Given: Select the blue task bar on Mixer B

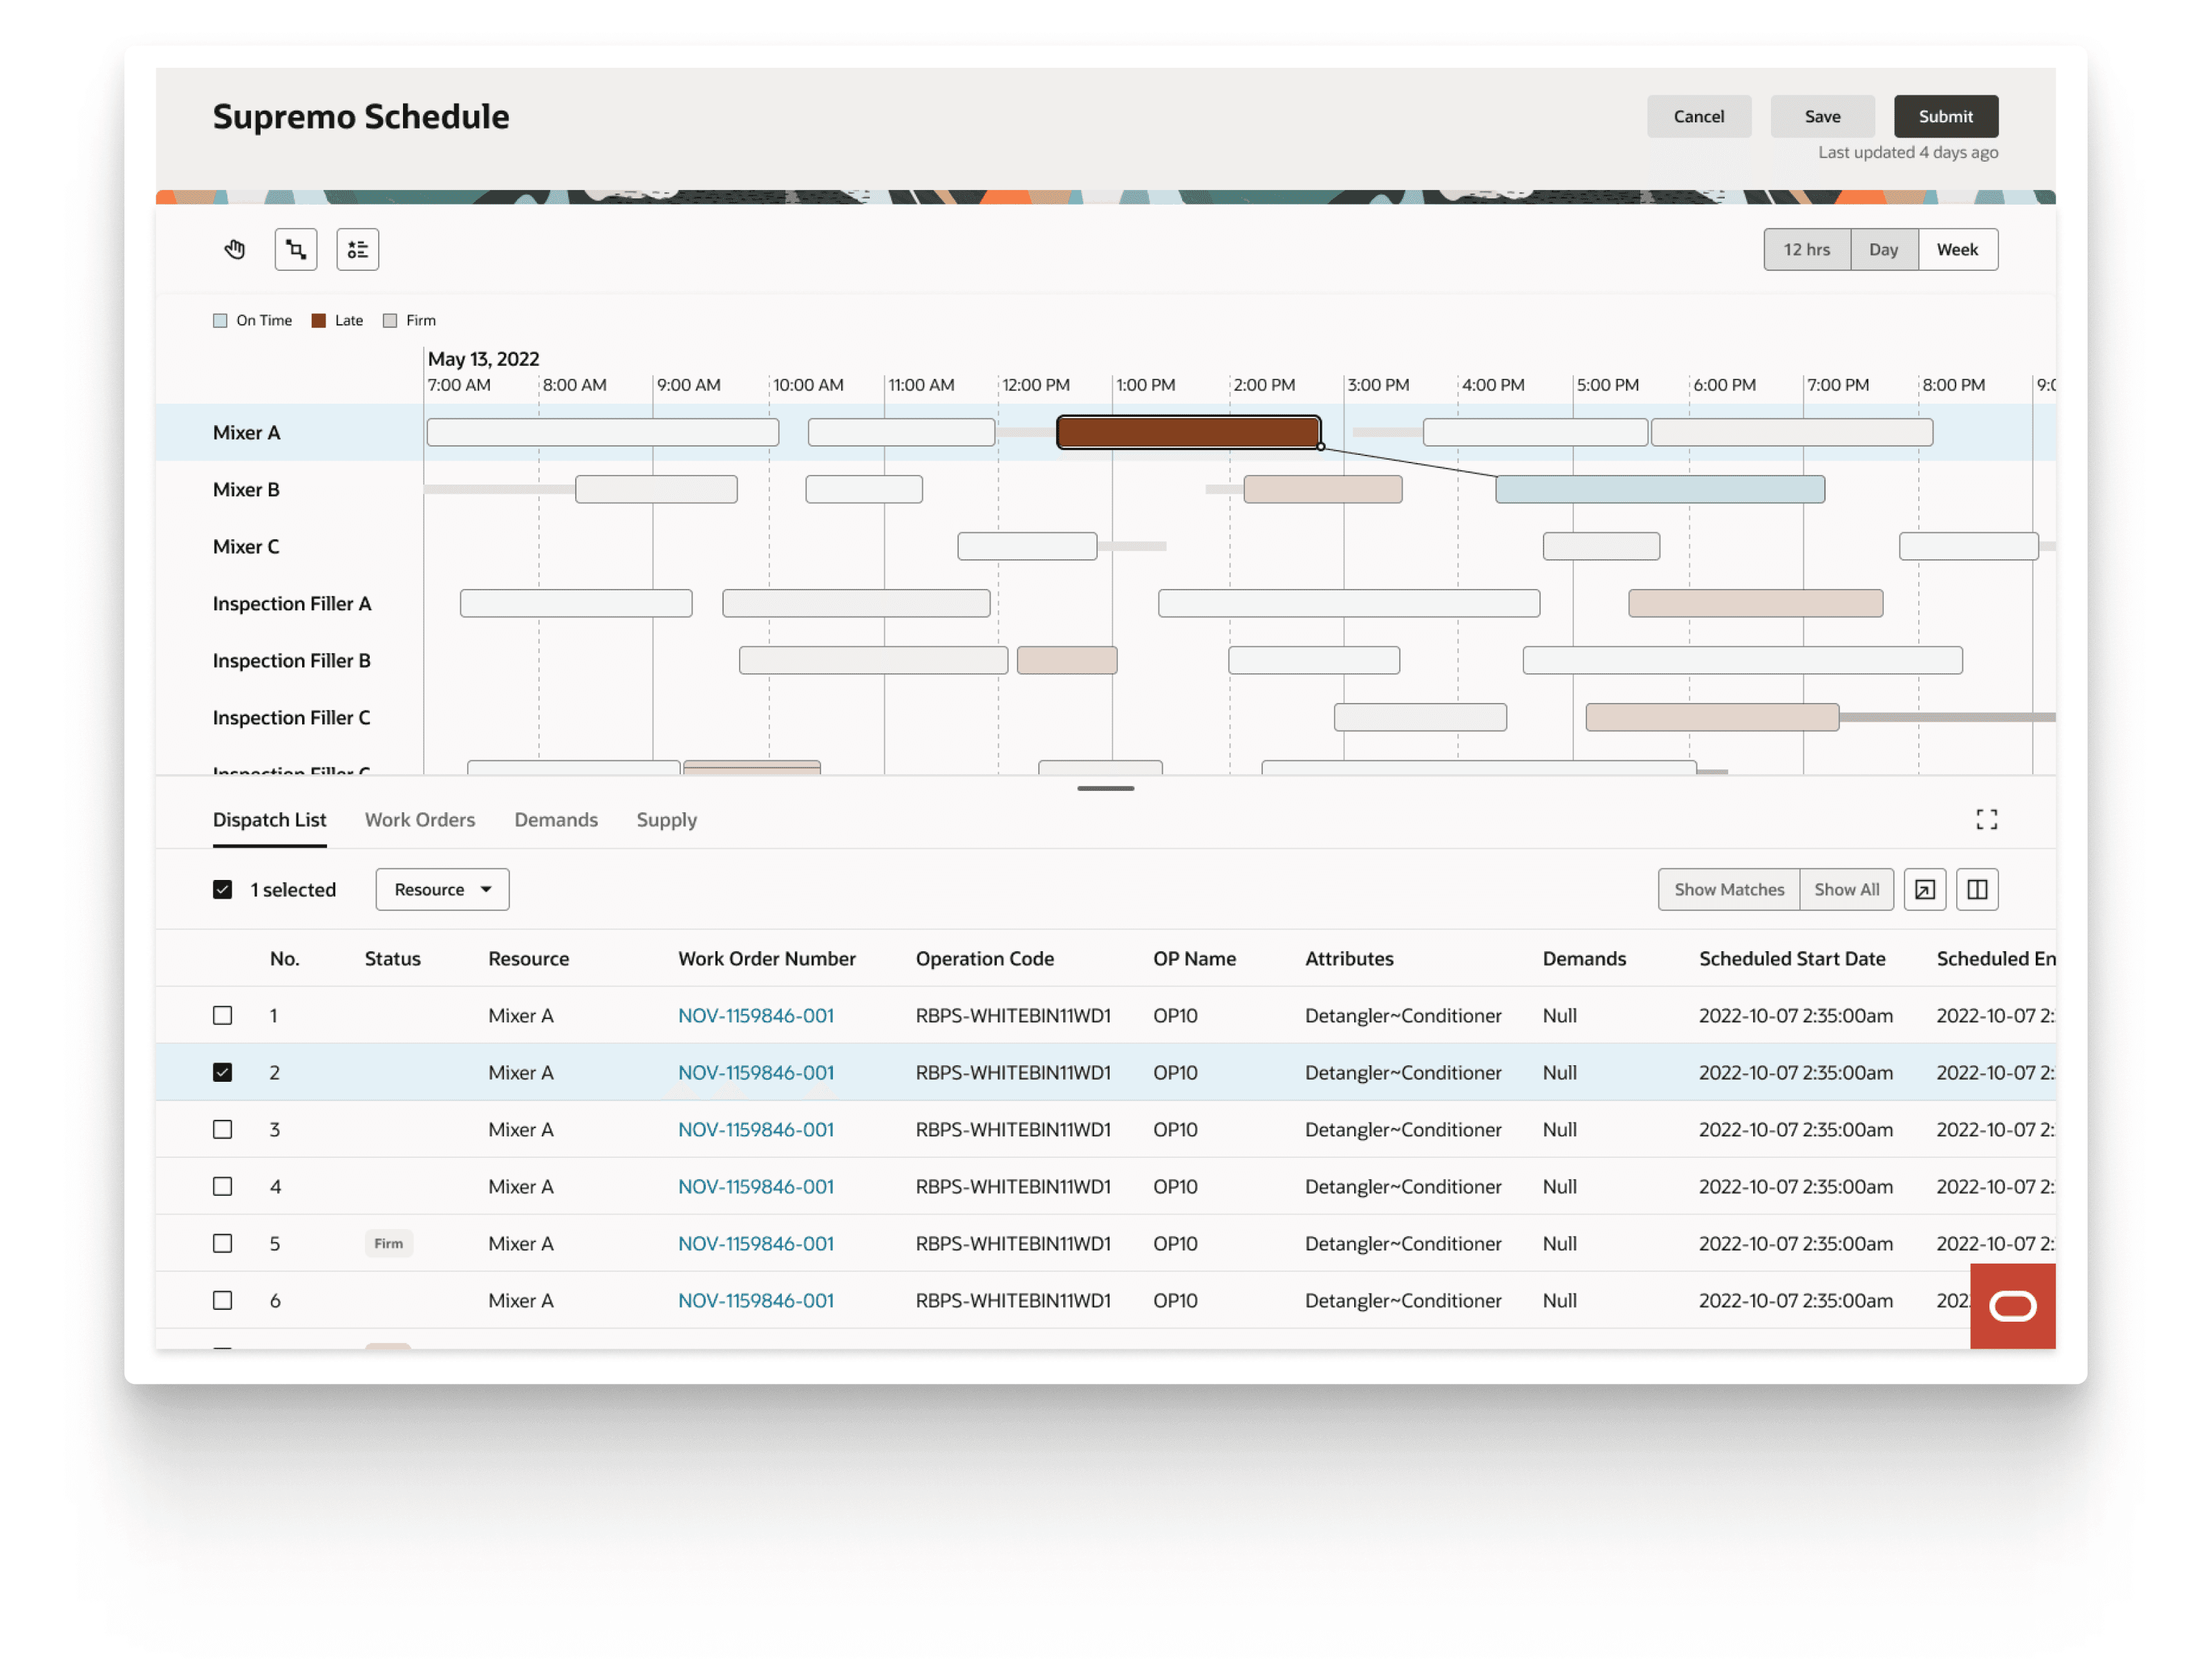Looking at the screenshot, I should 1660,490.
